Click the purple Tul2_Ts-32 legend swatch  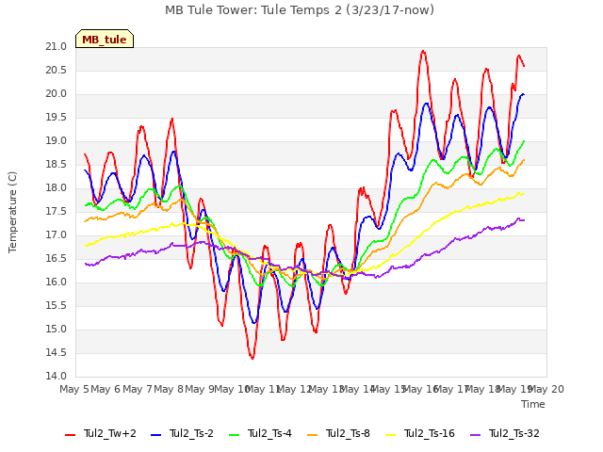(475, 434)
